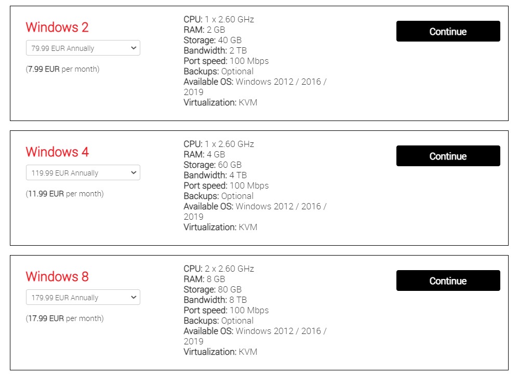This screenshot has width=519, height=374.
Task: Select the Windows 2 plan title
Action: click(57, 27)
